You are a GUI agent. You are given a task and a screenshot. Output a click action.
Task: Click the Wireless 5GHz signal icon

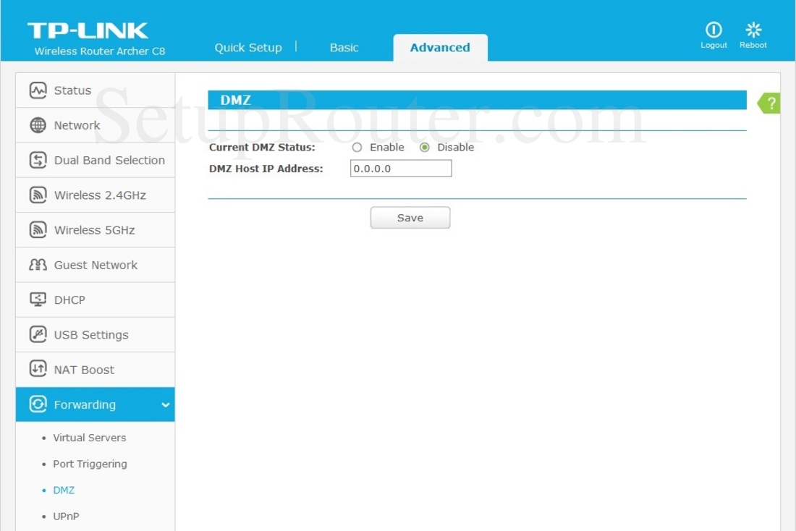pyautogui.click(x=40, y=229)
